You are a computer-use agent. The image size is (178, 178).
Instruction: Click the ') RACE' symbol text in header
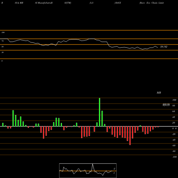(117, 3)
